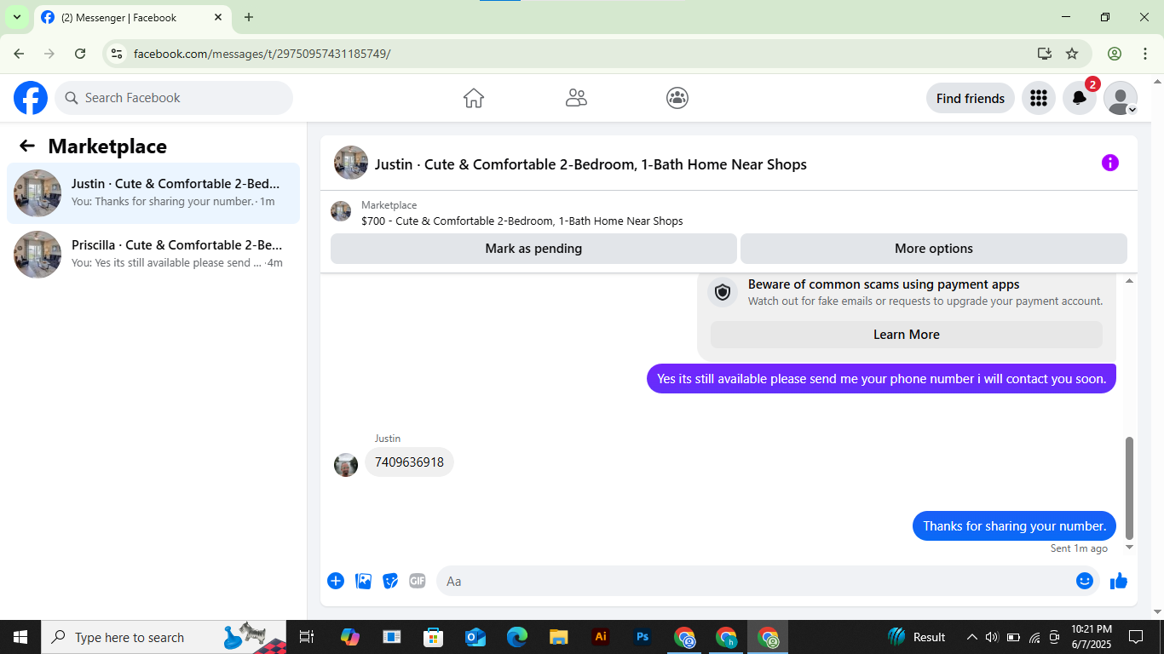Click Justin's avatar in chat header
The height and width of the screenshot is (654, 1164).
(351, 163)
